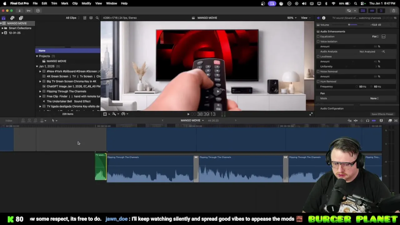The height and width of the screenshot is (225, 400).
Task: Toggle headphone audio skimming icon in timeline
Action: tap(367, 121)
